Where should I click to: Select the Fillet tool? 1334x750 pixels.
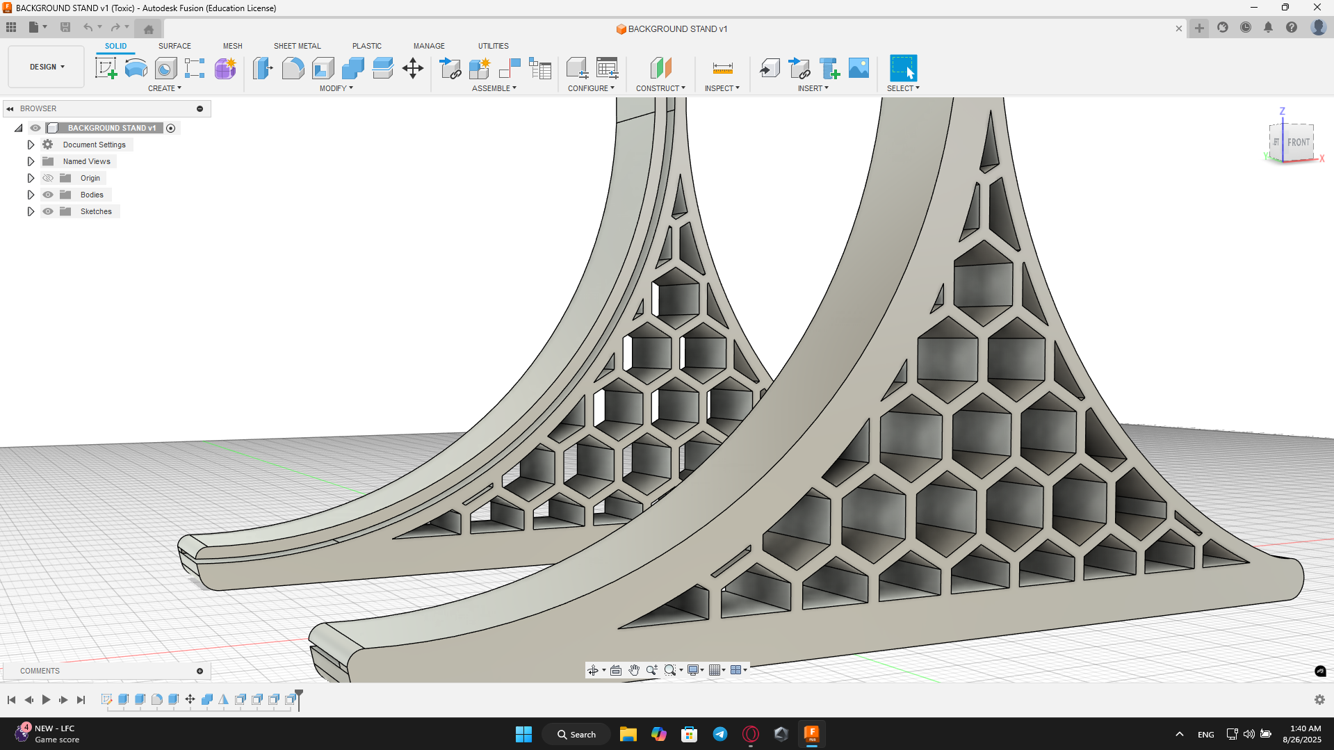[x=293, y=68]
